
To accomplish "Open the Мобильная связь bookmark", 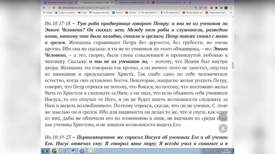I will click(170, 12).
